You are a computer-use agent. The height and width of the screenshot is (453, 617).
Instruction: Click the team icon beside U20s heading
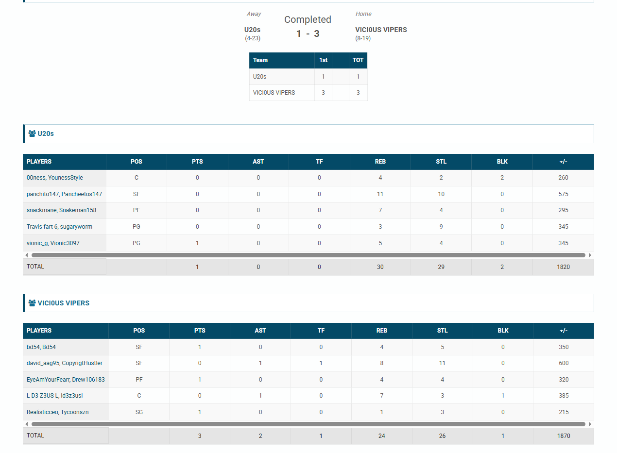pyautogui.click(x=32, y=134)
